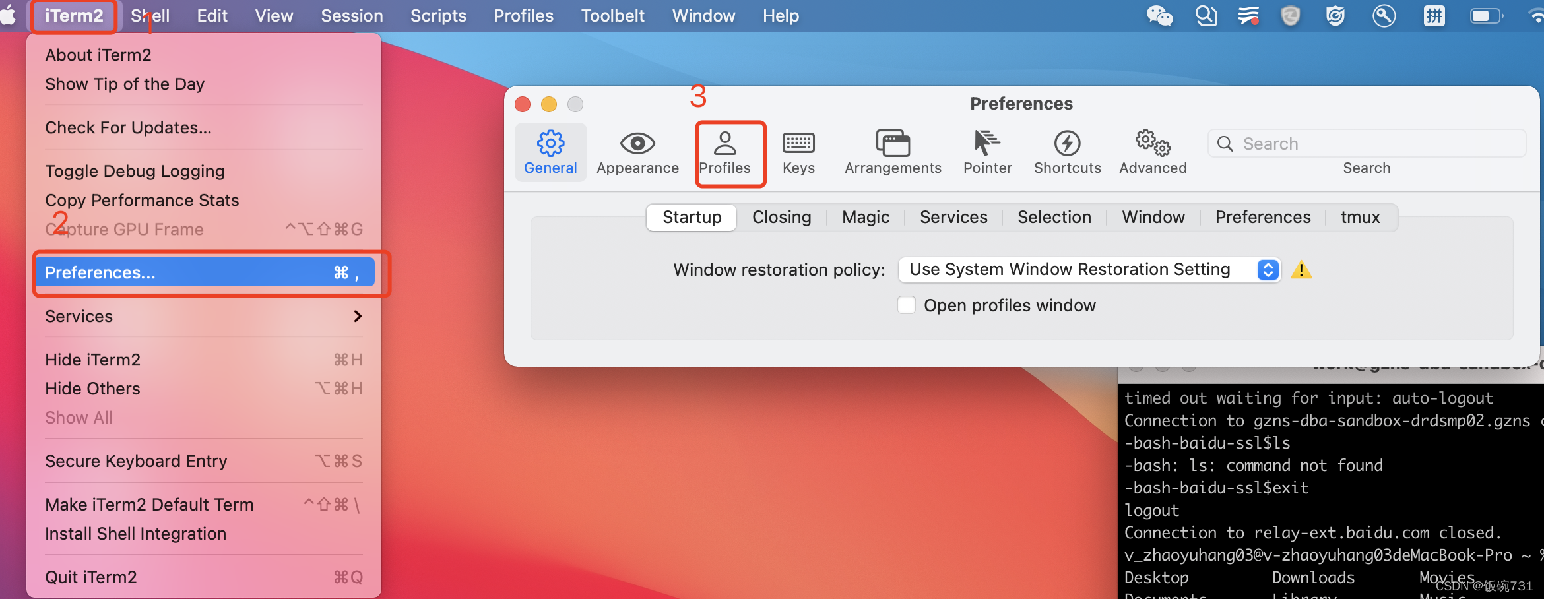Toggle Debug Logging
1544x599 pixels.
[x=134, y=171]
